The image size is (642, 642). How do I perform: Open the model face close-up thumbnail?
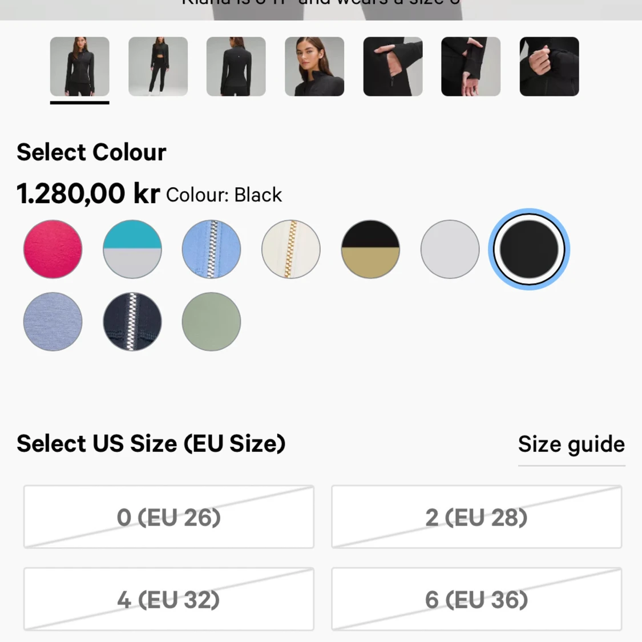(x=314, y=66)
